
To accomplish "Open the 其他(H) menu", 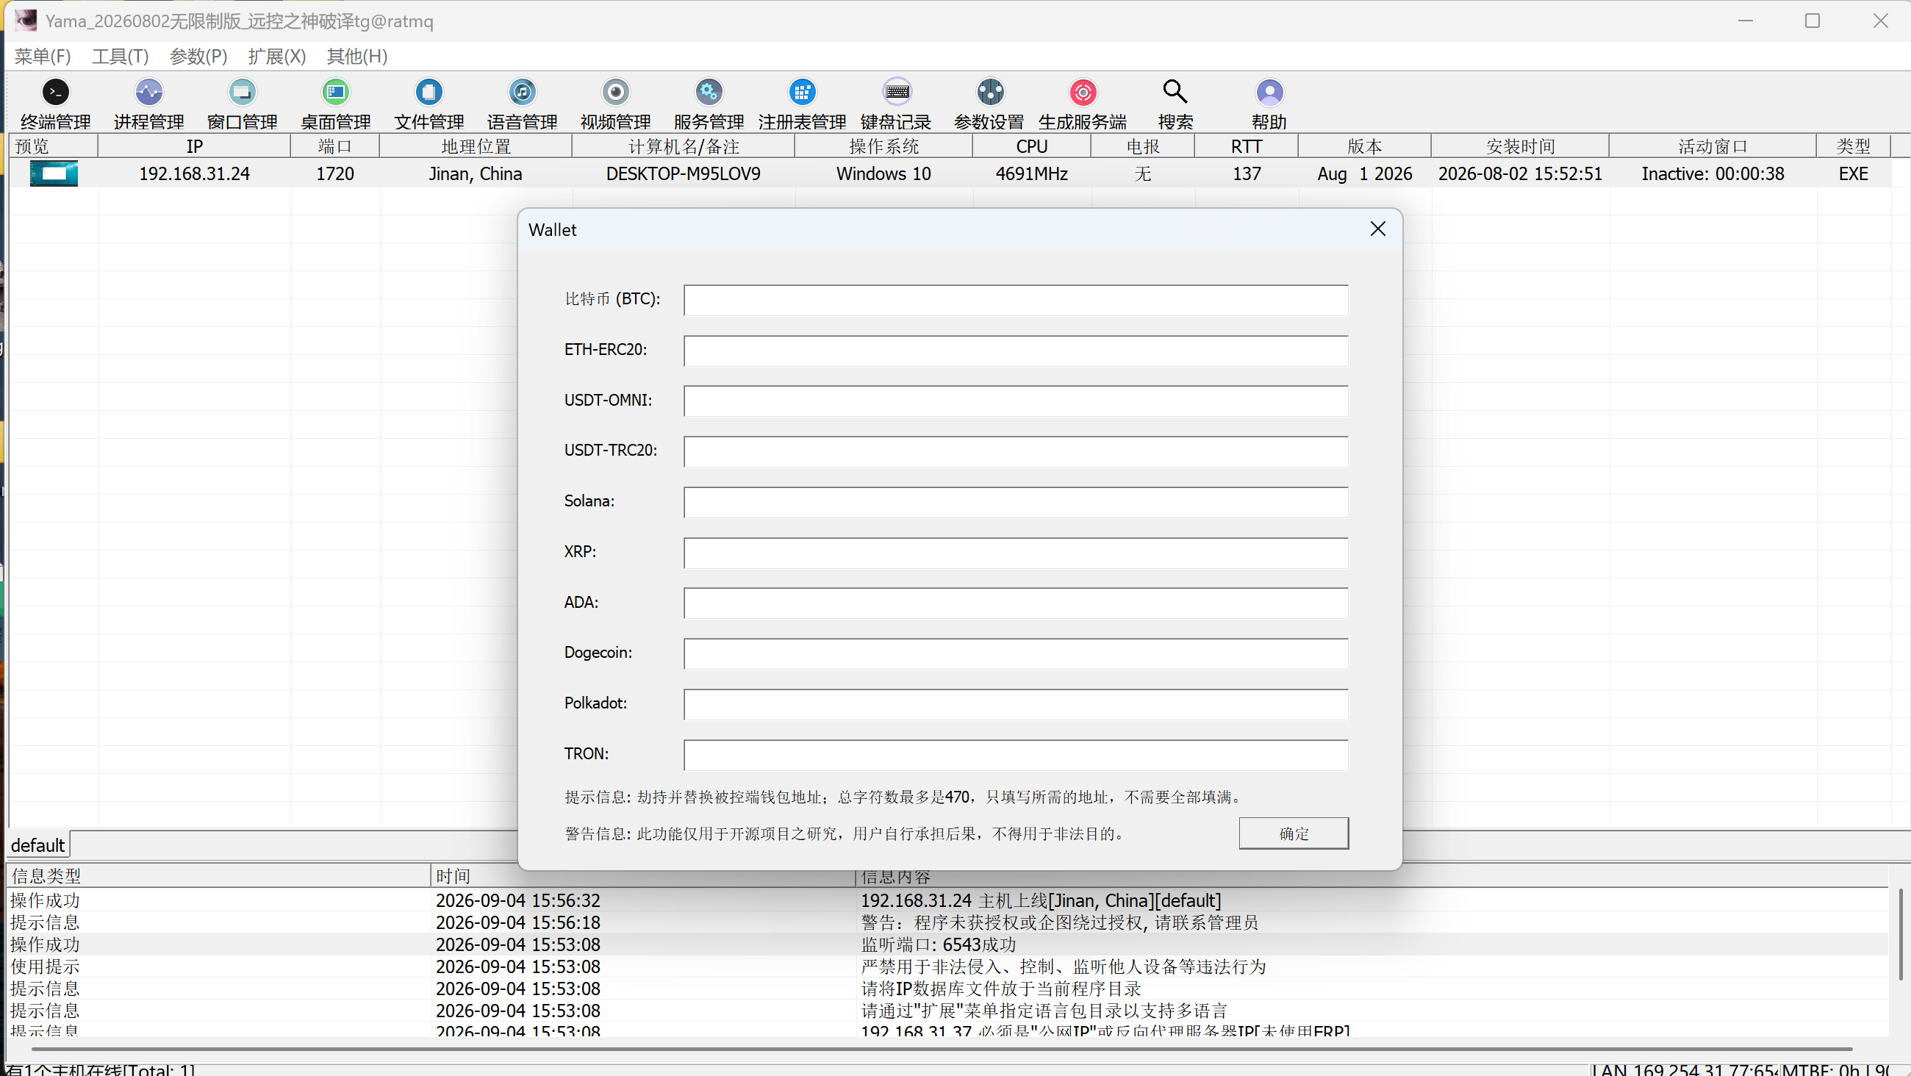I will pos(356,57).
